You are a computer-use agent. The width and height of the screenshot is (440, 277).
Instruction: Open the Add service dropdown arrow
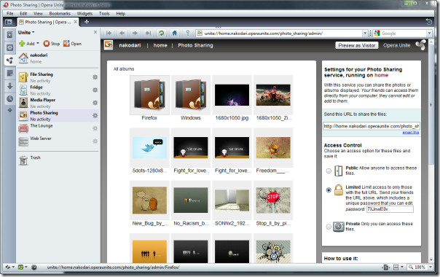click(x=38, y=43)
